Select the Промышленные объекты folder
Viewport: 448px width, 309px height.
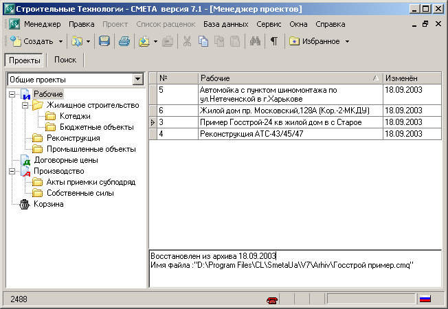coord(91,149)
